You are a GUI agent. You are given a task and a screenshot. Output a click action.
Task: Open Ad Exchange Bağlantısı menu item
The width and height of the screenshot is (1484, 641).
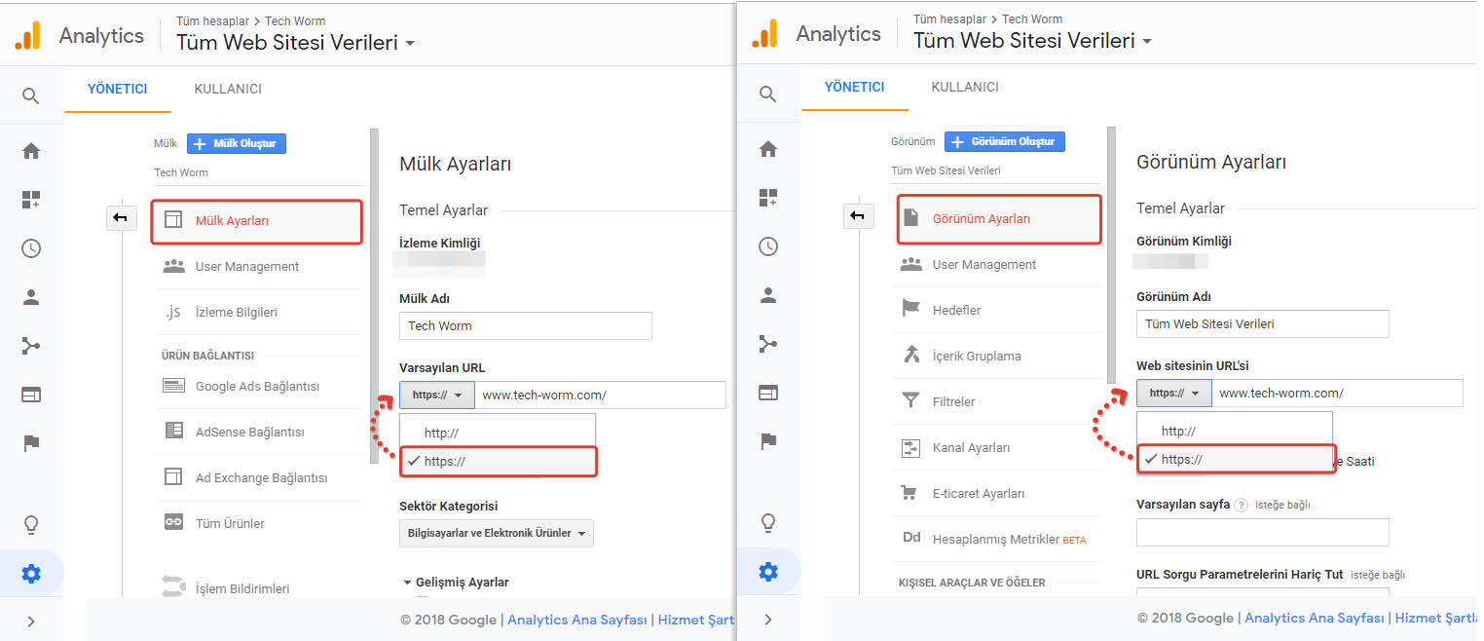point(261,477)
